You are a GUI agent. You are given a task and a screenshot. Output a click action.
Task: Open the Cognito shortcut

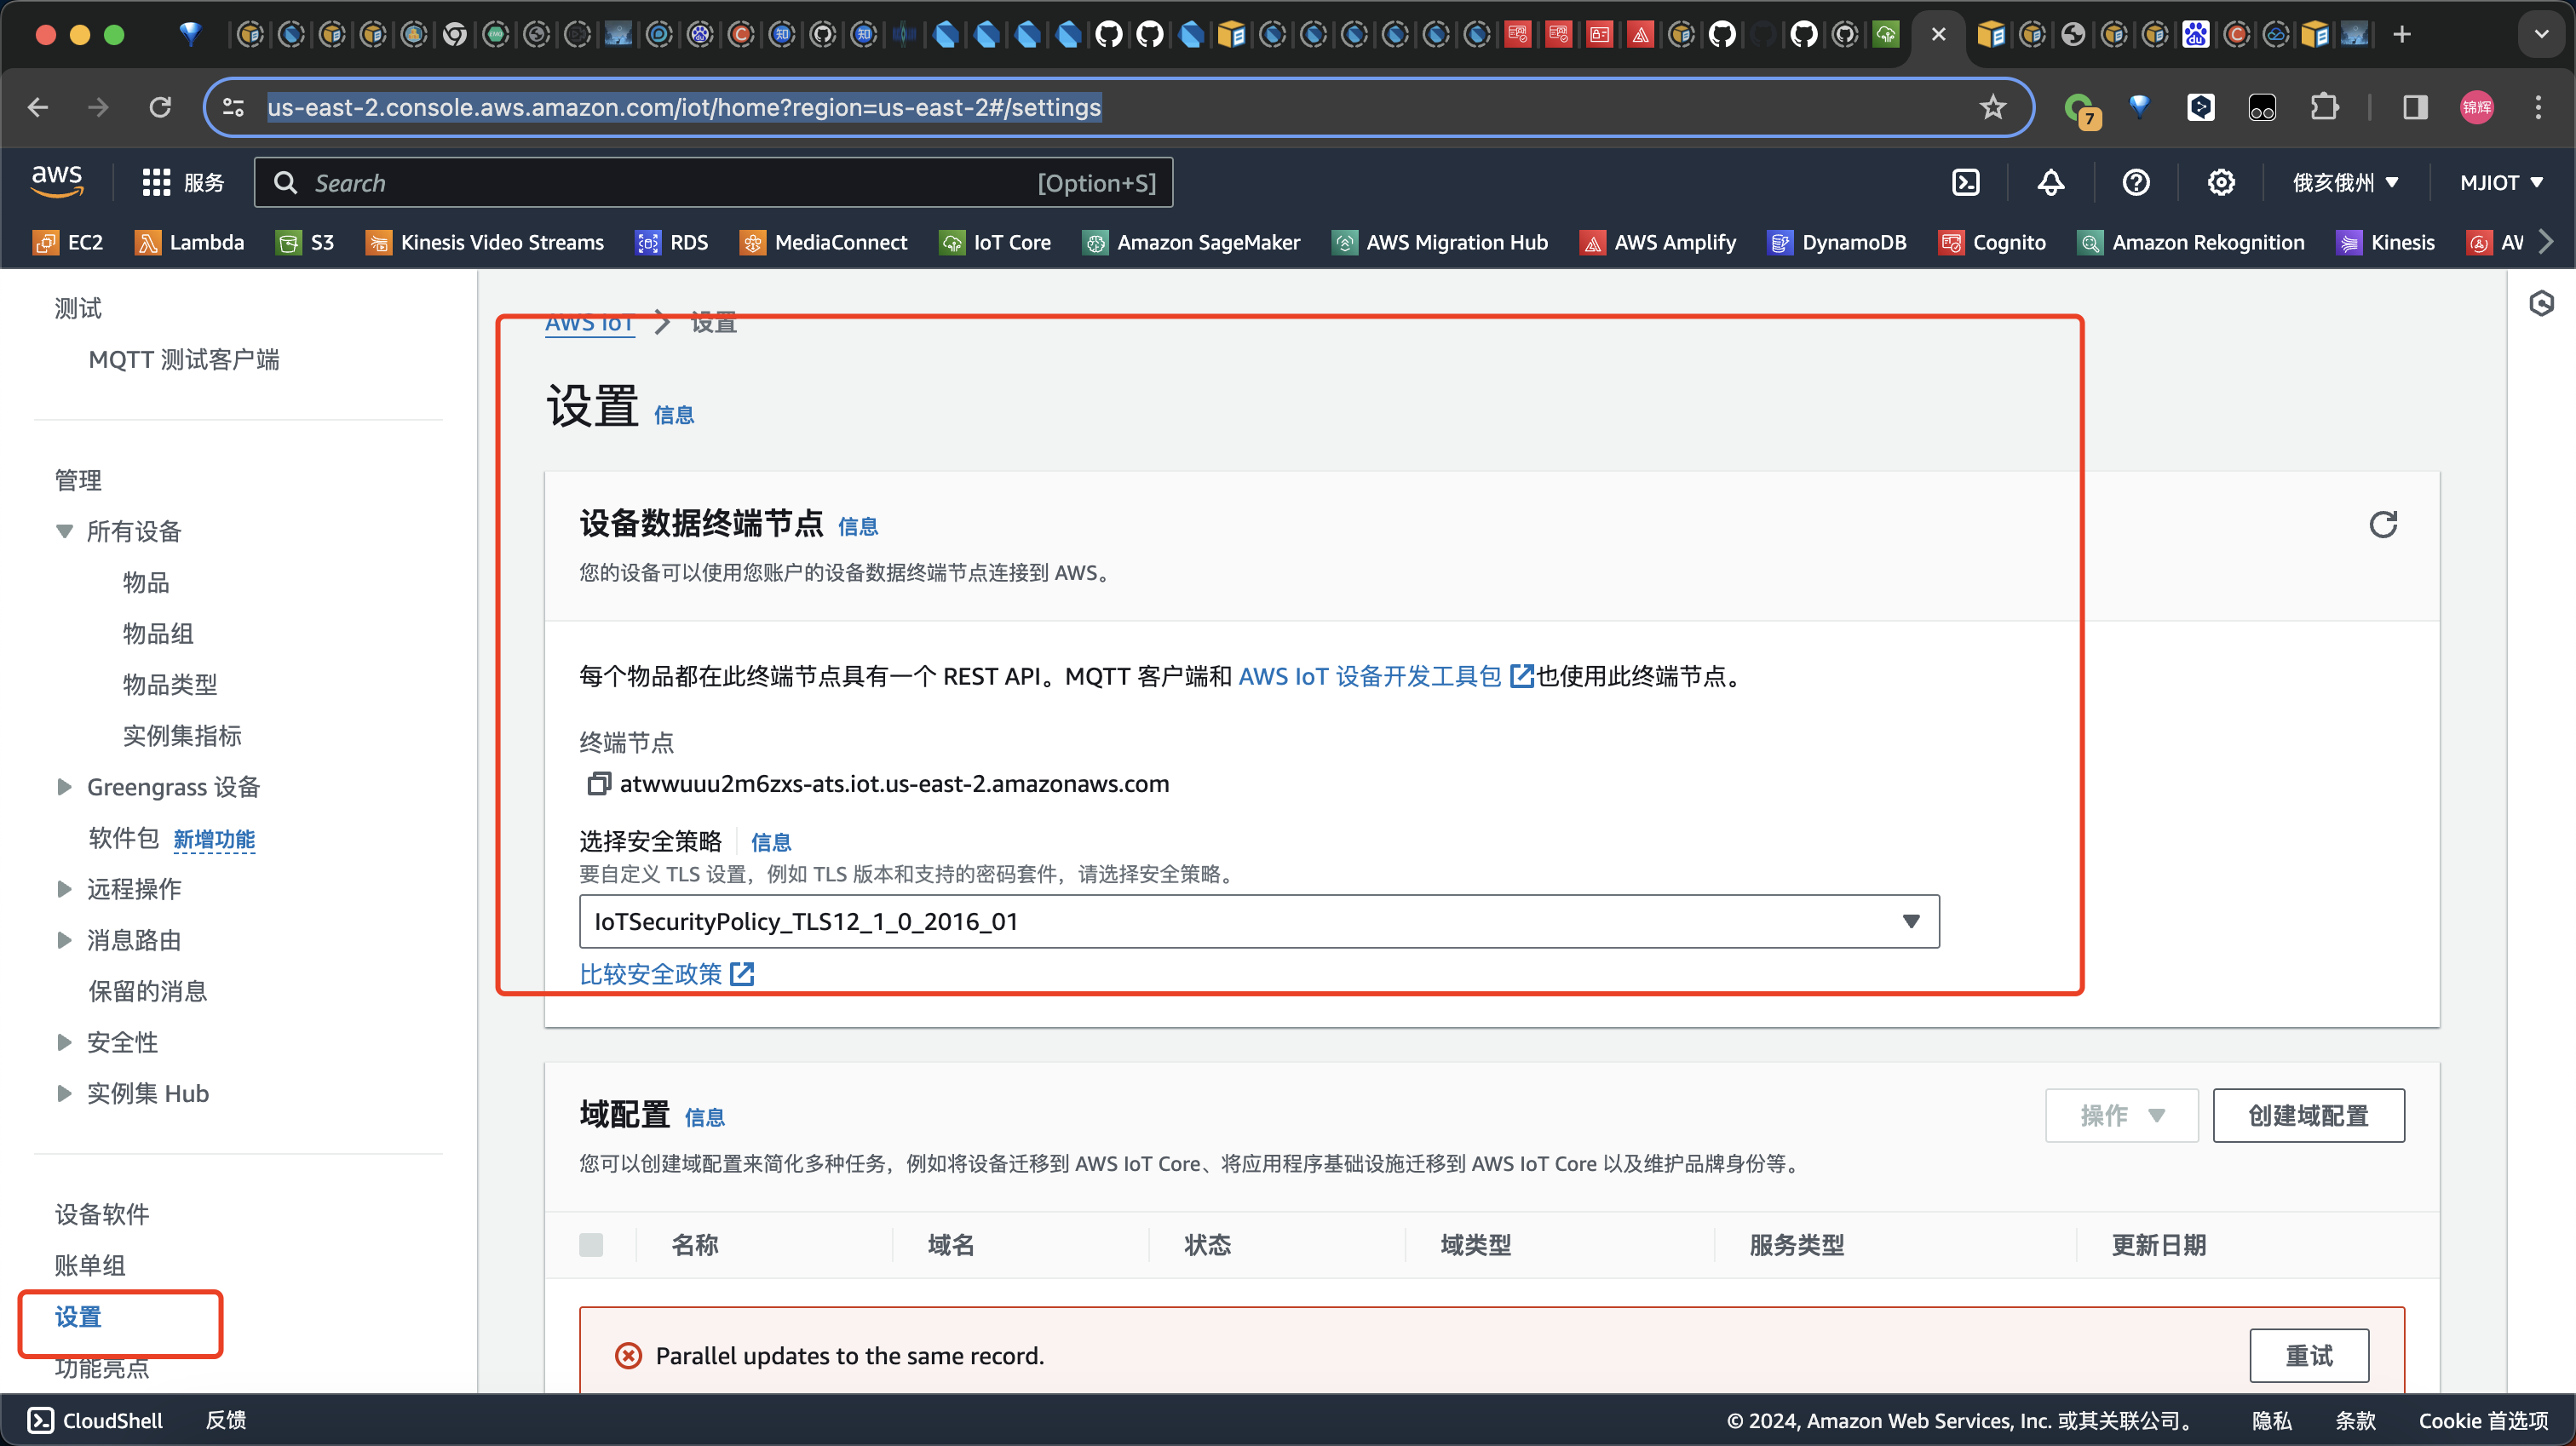point(1992,242)
